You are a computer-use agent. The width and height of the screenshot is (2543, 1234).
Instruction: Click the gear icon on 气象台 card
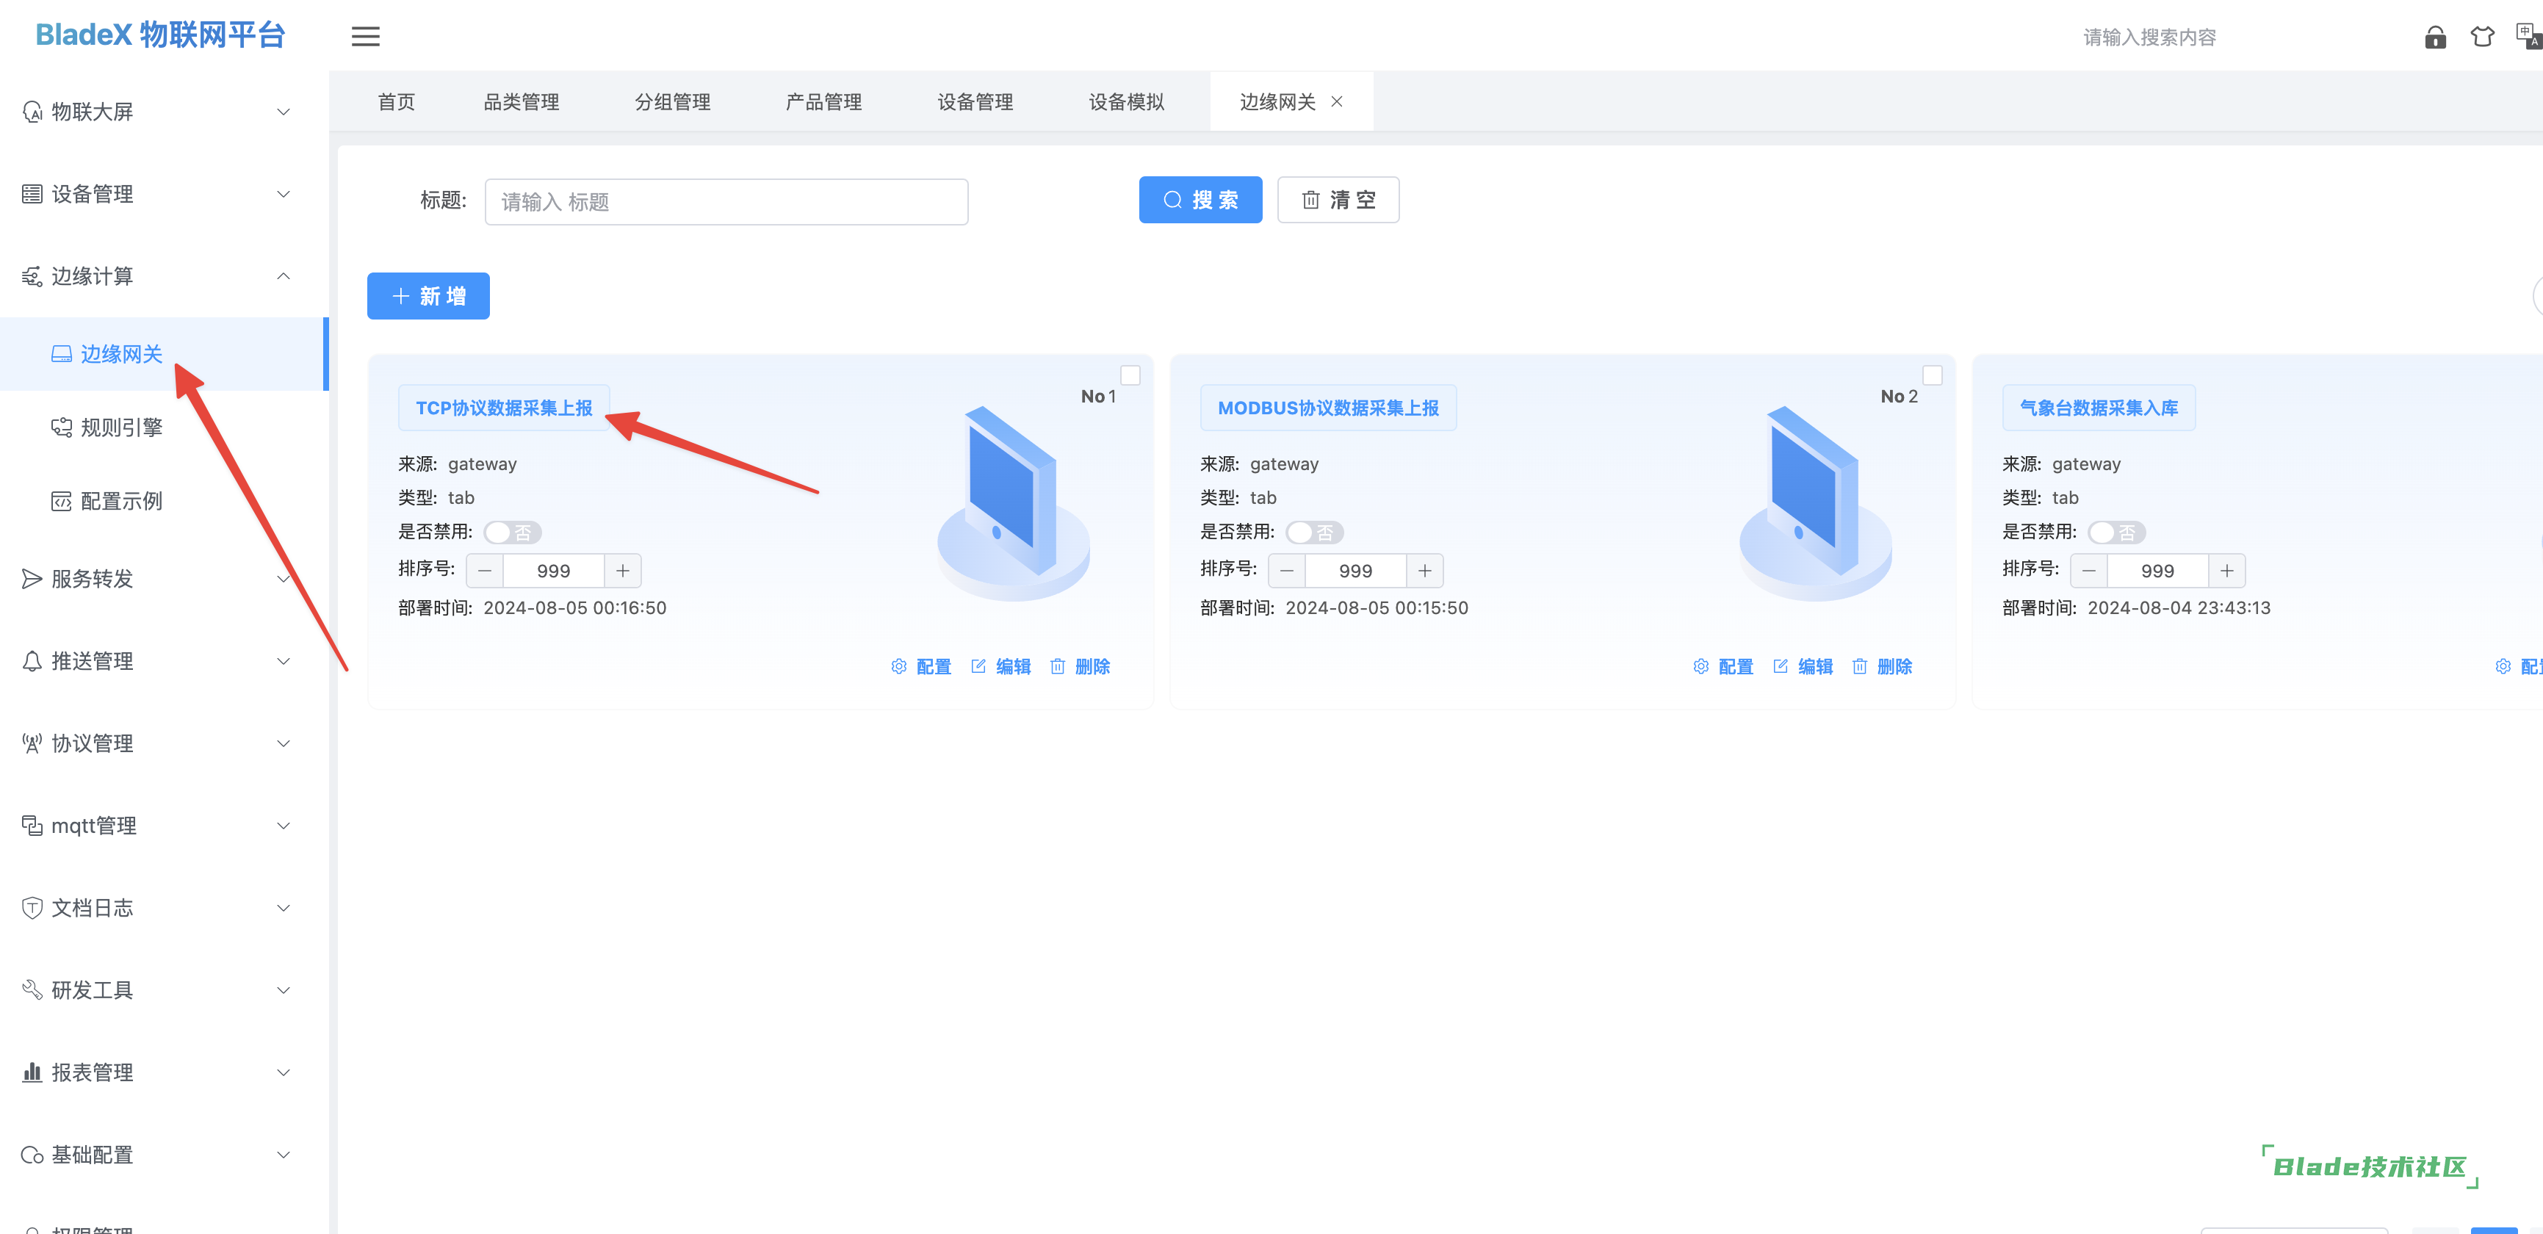coord(2503,666)
